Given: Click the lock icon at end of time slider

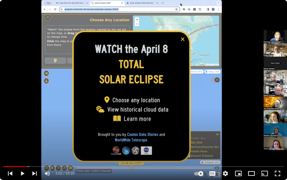Looking at the screenshot, I should click(x=217, y=168).
